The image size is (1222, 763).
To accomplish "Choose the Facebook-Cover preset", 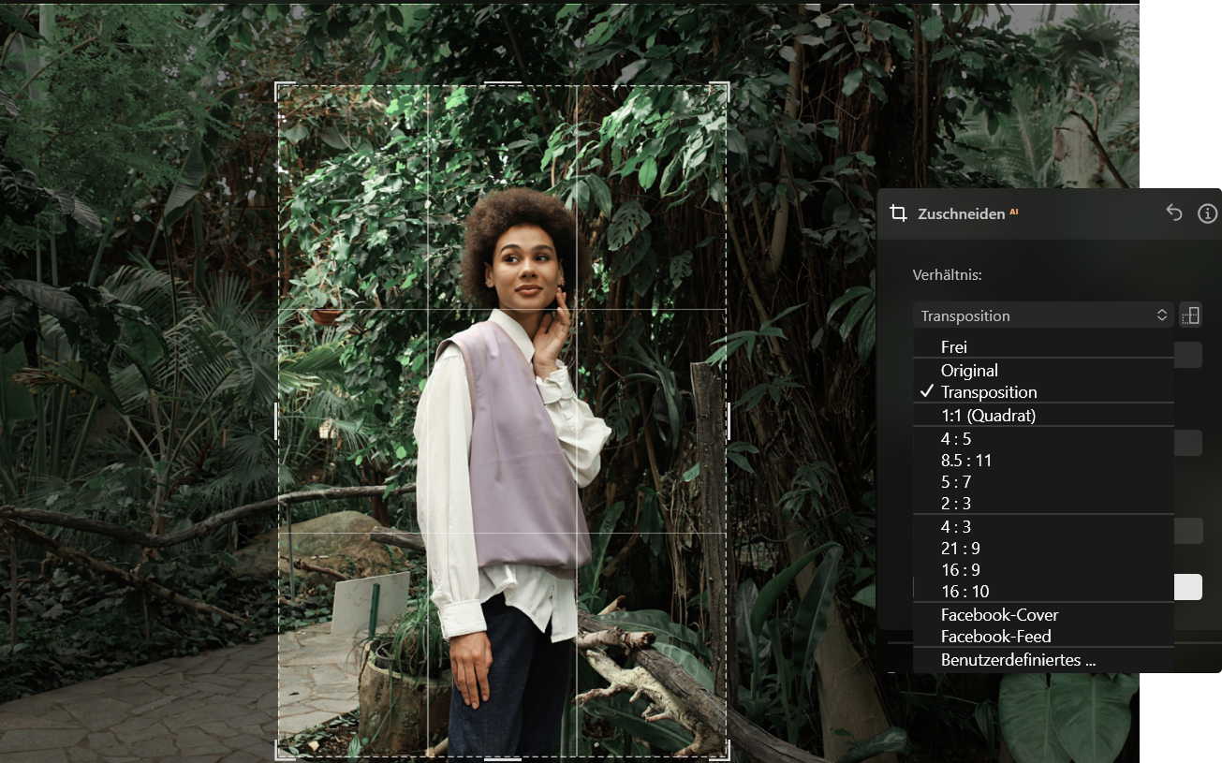I will tap(1043, 615).
